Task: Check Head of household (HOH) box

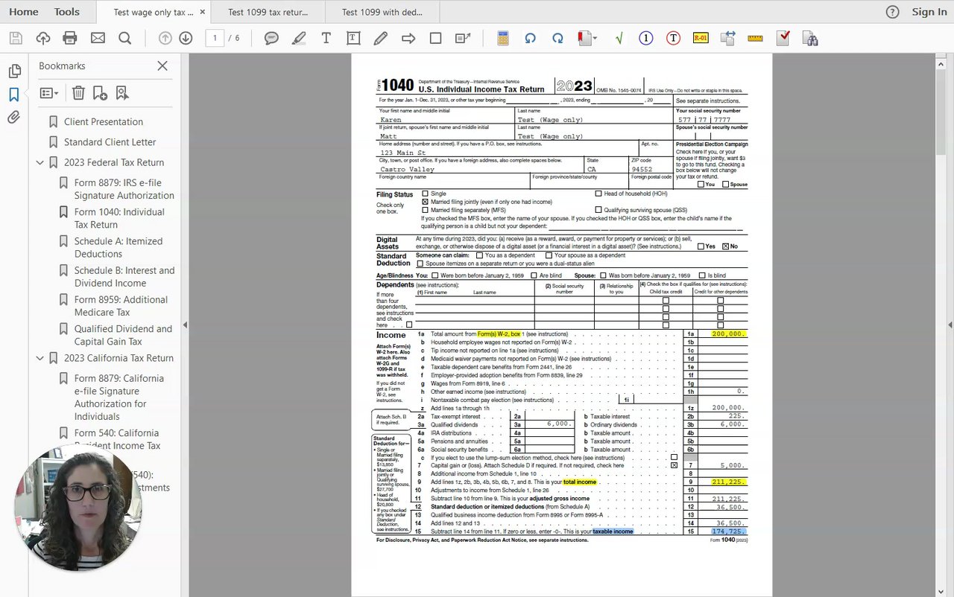Action: coord(598,194)
